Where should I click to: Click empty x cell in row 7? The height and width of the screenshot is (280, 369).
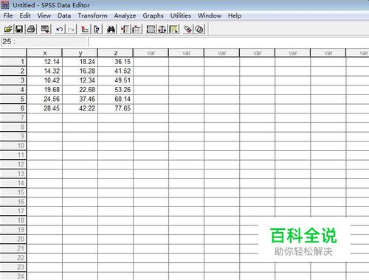44,118
